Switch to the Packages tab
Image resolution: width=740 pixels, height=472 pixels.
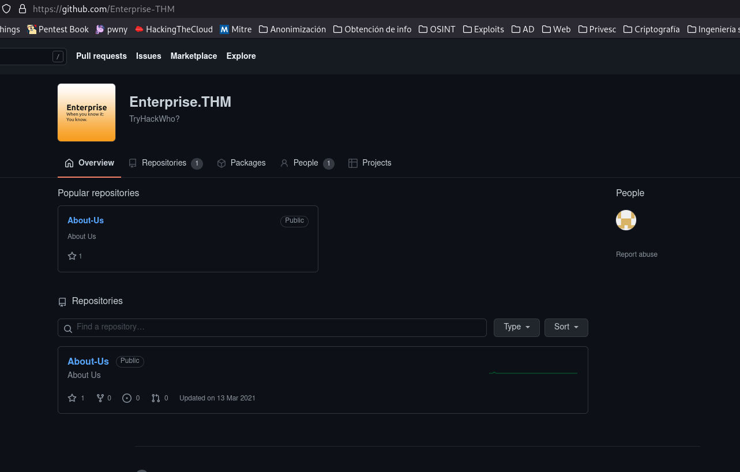[241, 163]
